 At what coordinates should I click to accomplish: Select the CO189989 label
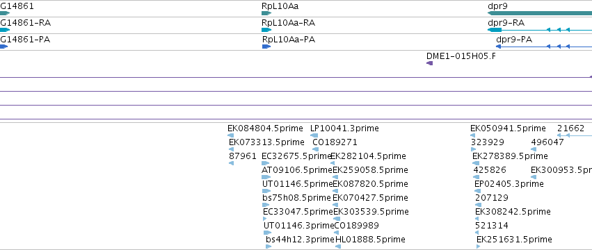[357, 226]
